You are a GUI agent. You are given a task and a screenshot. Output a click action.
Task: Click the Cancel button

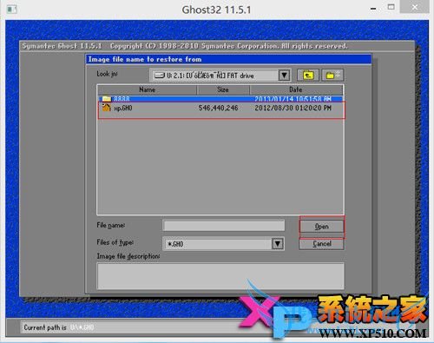[321, 244]
